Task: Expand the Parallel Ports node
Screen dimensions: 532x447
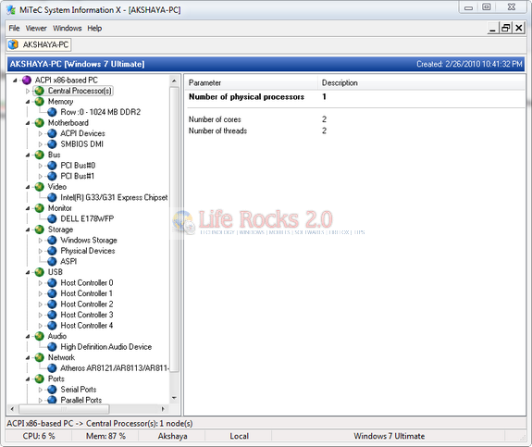Action: 41,400
